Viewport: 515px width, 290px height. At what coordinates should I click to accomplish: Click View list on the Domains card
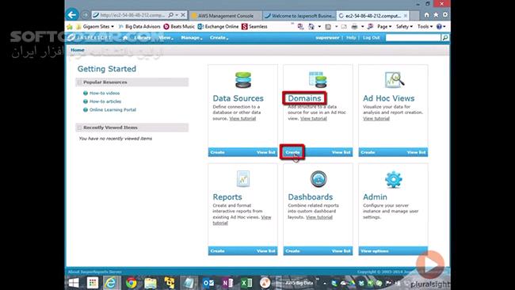click(x=341, y=152)
